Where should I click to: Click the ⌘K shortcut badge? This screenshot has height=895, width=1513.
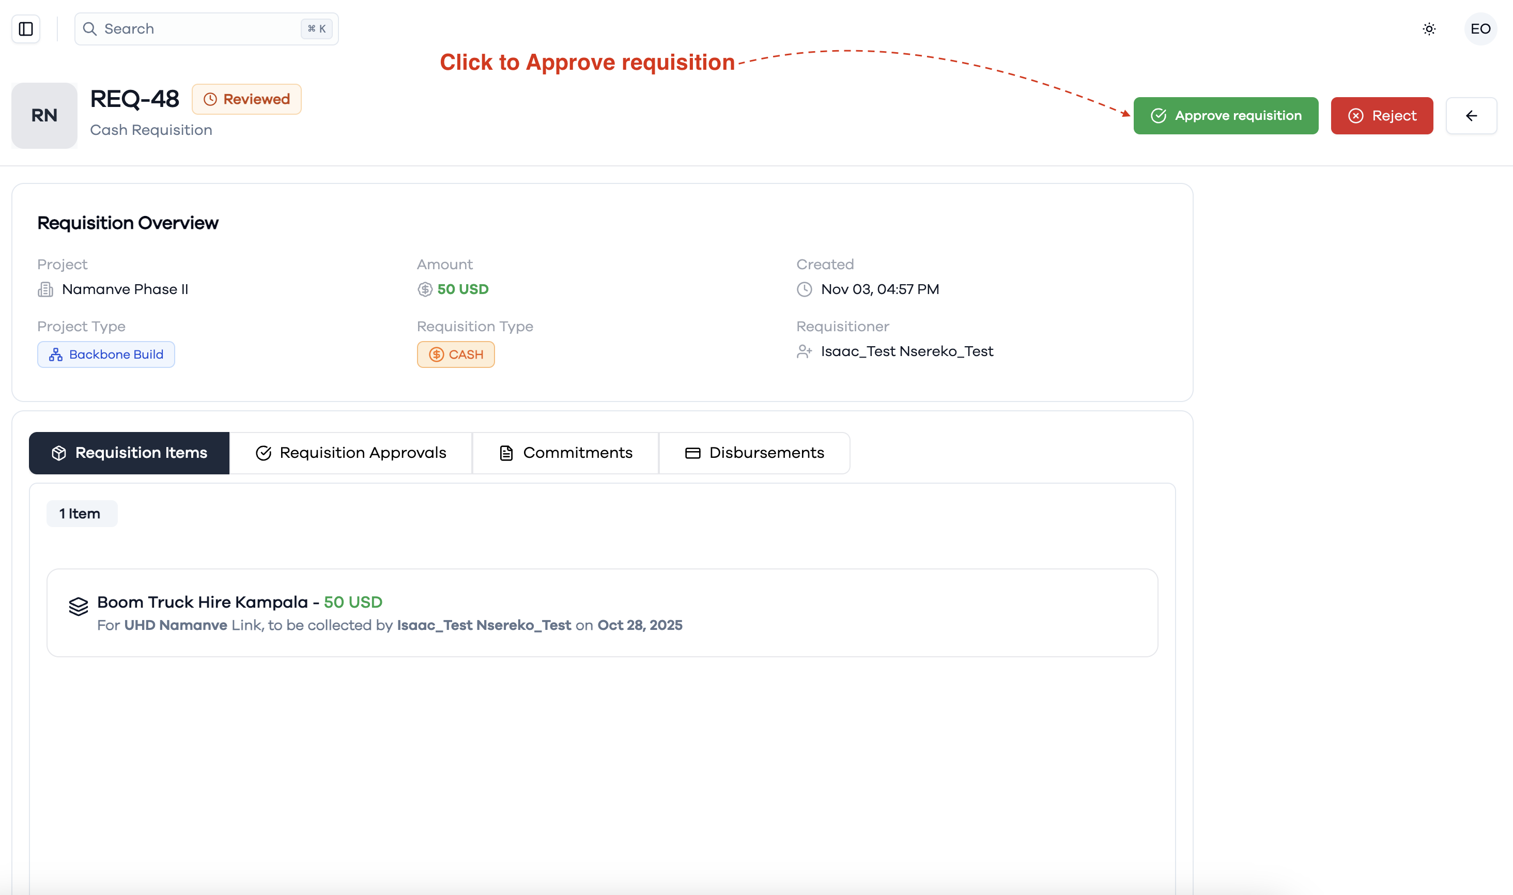tap(317, 29)
